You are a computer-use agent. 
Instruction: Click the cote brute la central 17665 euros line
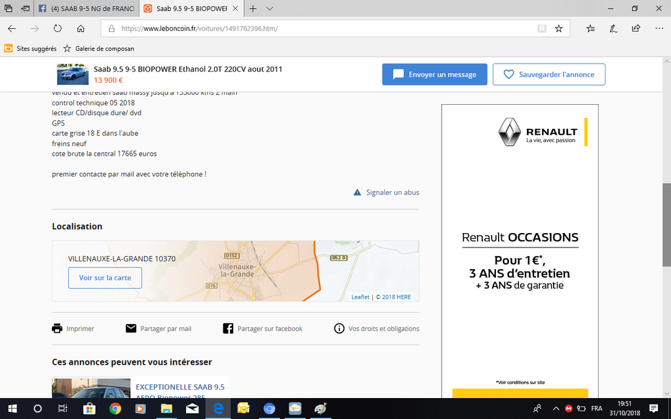coord(104,153)
